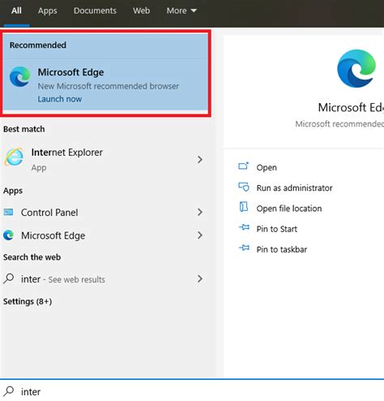Click the small Microsoft Edge icon under Apps
The image size is (384, 401).
(8, 235)
